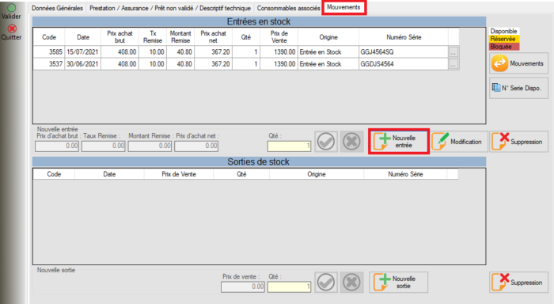Click the Numéro Série header in Entrées
554x304 pixels.
[404, 37]
